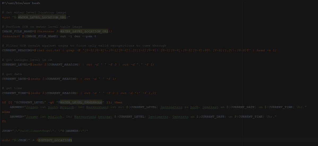This screenshot has width=318, height=146.
Task: Click the IMAGE_FILE_NAME= variable assignment
Action: (18, 32)
